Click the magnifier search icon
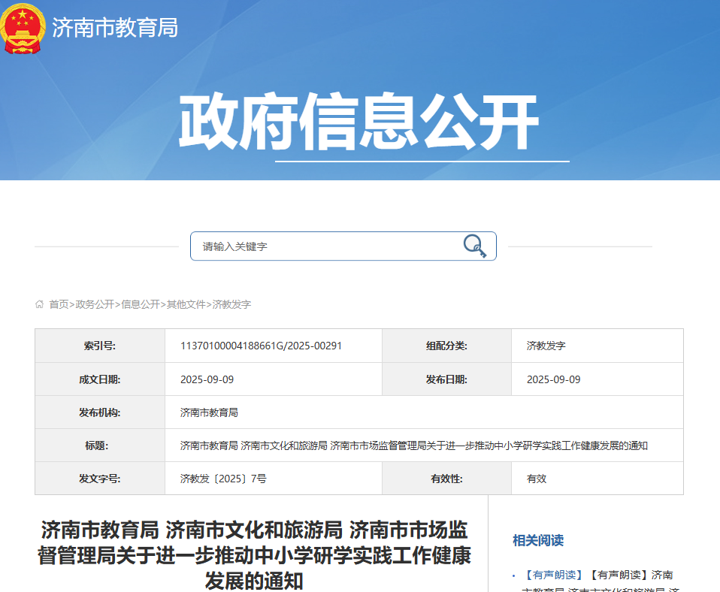Image resolution: width=720 pixels, height=592 pixels. [x=474, y=246]
